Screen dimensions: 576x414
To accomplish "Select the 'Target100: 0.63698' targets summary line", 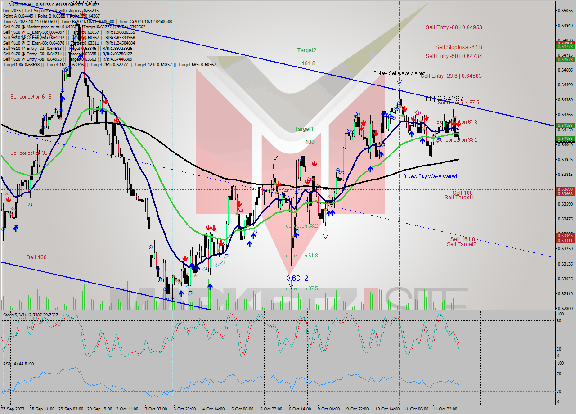I will click(109, 65).
